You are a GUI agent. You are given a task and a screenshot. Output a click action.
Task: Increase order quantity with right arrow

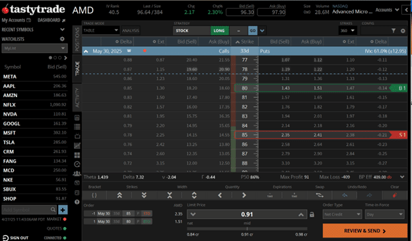coord(244,195)
